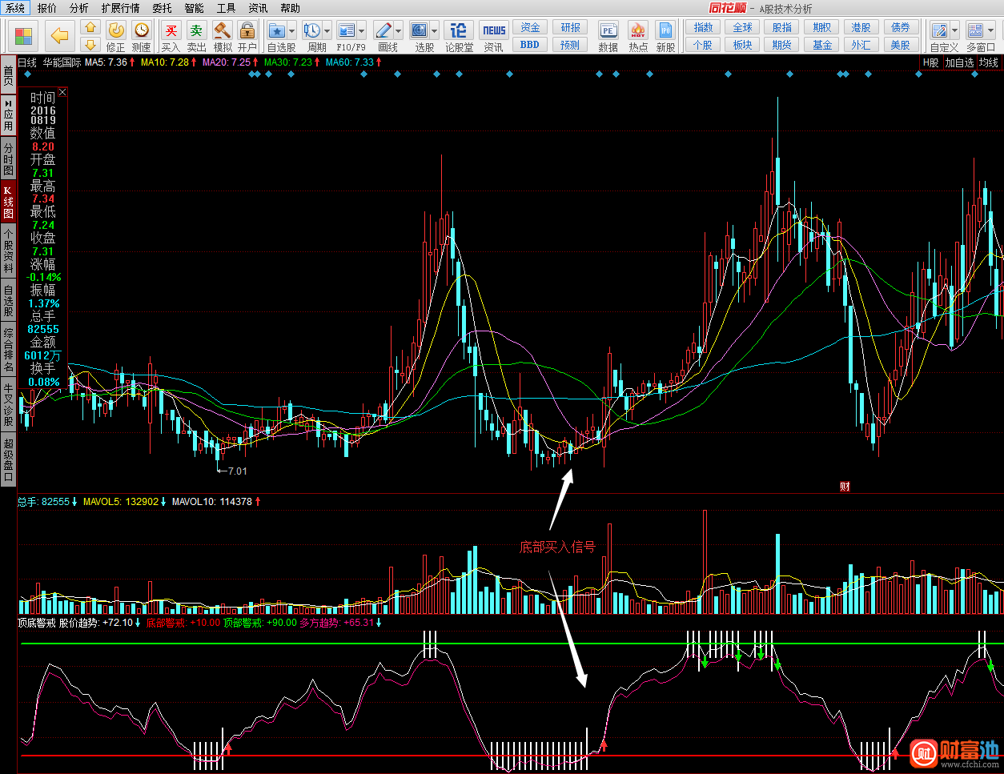Open the 工具 menu
Viewport: 1004px width, 774px height.
point(226,8)
